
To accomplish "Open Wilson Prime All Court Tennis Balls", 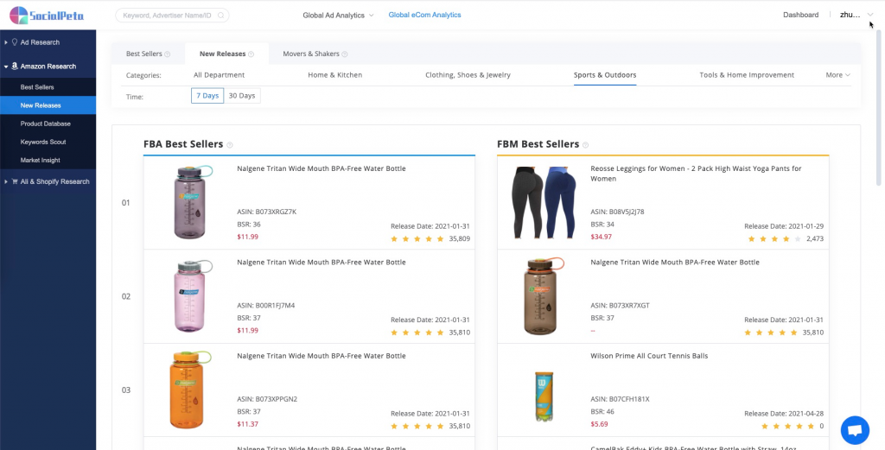I will click(x=649, y=356).
